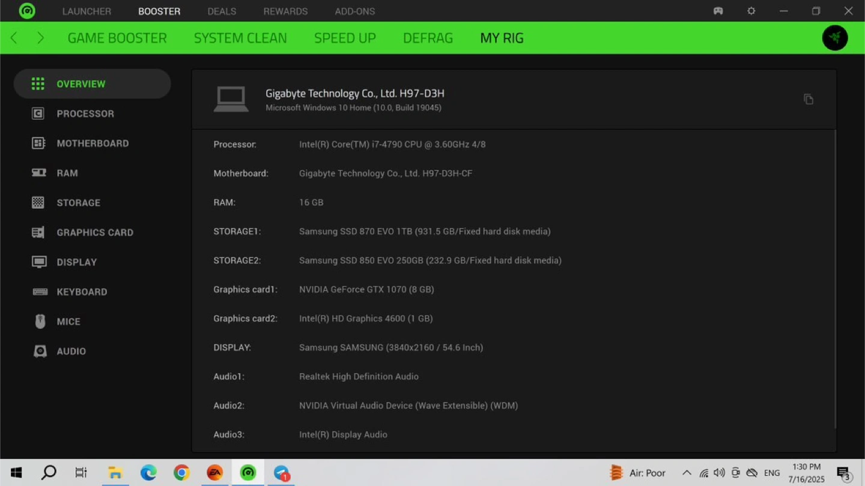Select the Mice label in sidebar

coord(68,322)
